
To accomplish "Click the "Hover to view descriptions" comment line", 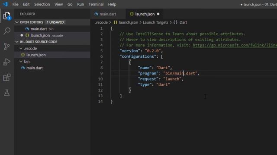I will (x=180, y=40).
